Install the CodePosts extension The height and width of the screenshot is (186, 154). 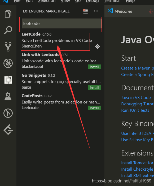[94, 108]
